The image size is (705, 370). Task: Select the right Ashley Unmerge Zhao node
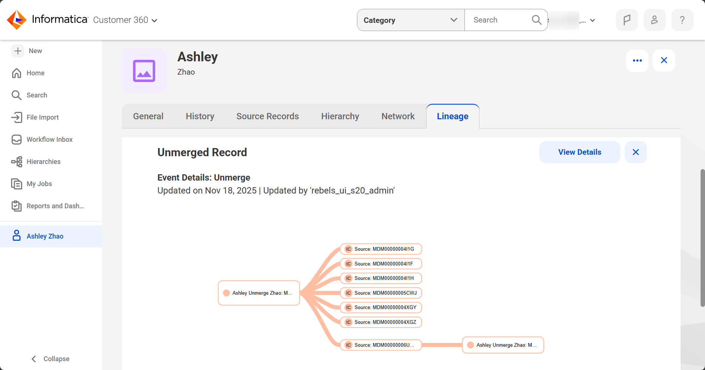click(x=503, y=345)
